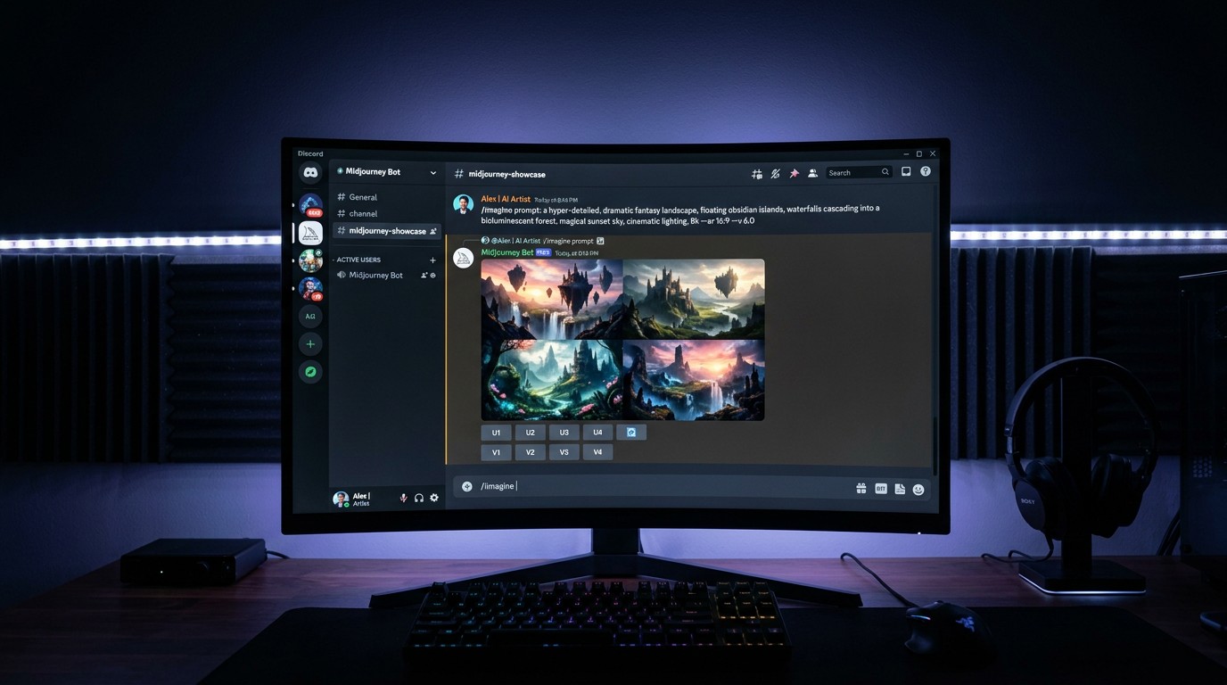Open the AG server icon in sidebar

(x=310, y=316)
